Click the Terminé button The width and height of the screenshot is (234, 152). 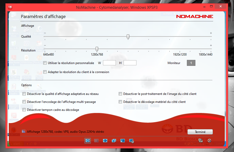(x=200, y=132)
